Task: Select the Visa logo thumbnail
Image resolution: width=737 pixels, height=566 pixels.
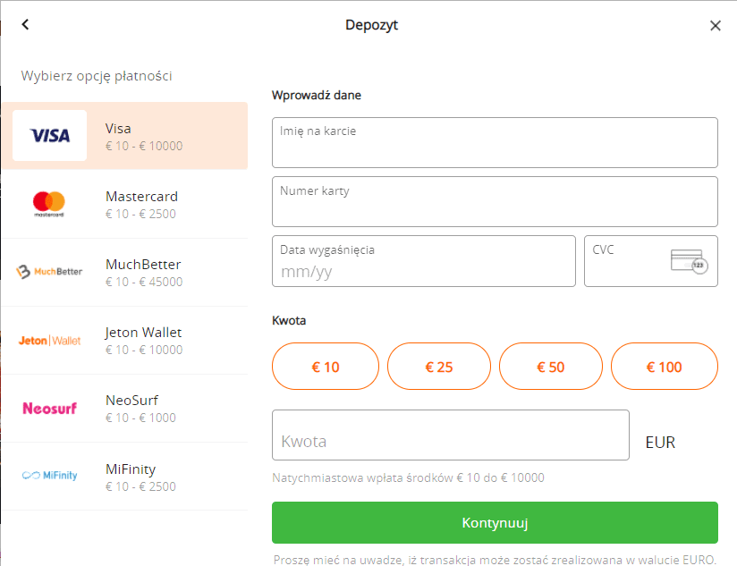Action: [50, 136]
